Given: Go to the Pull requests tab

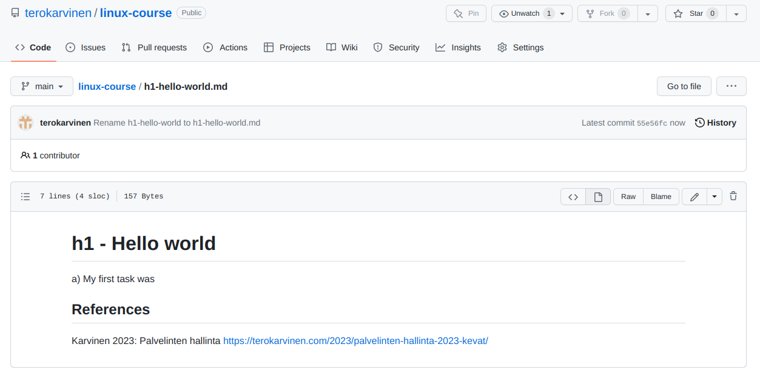Looking at the screenshot, I should [154, 47].
